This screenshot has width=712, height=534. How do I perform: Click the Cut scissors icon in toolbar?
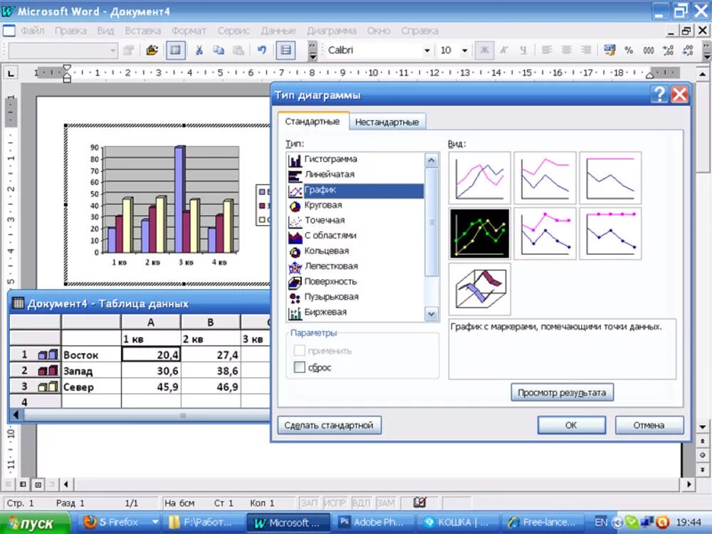(199, 51)
